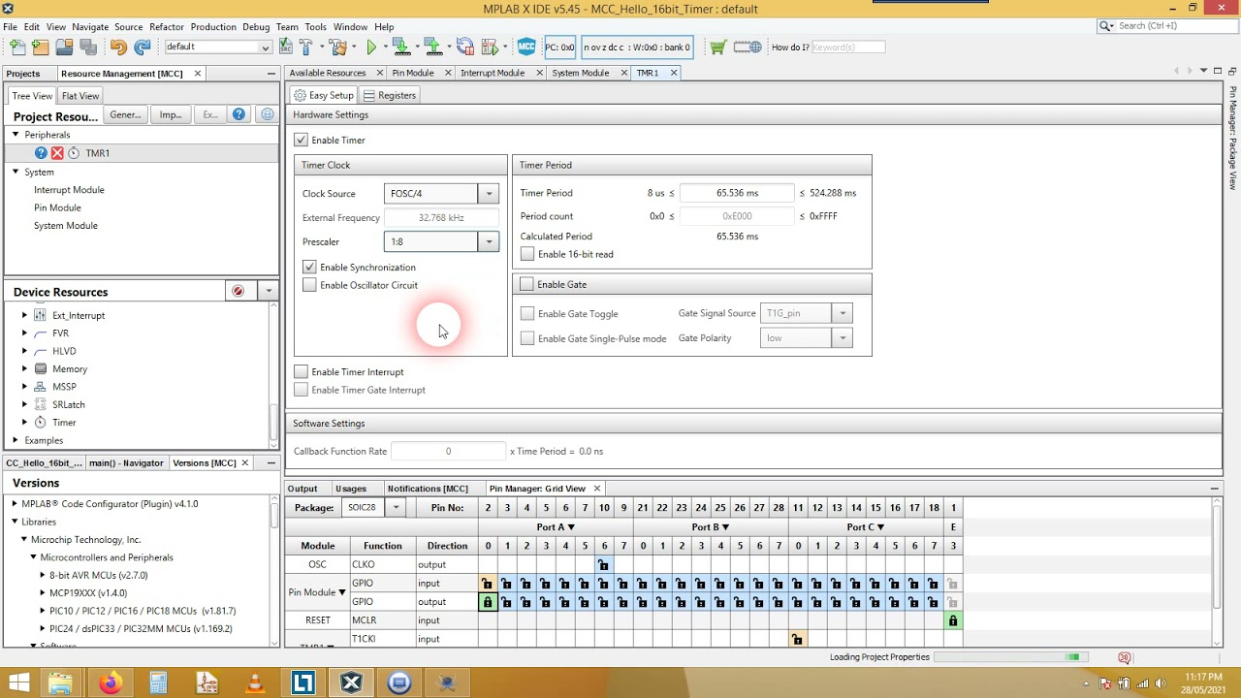Open the MCC Code Configurator icon
This screenshot has width=1241, height=698.
click(526, 47)
